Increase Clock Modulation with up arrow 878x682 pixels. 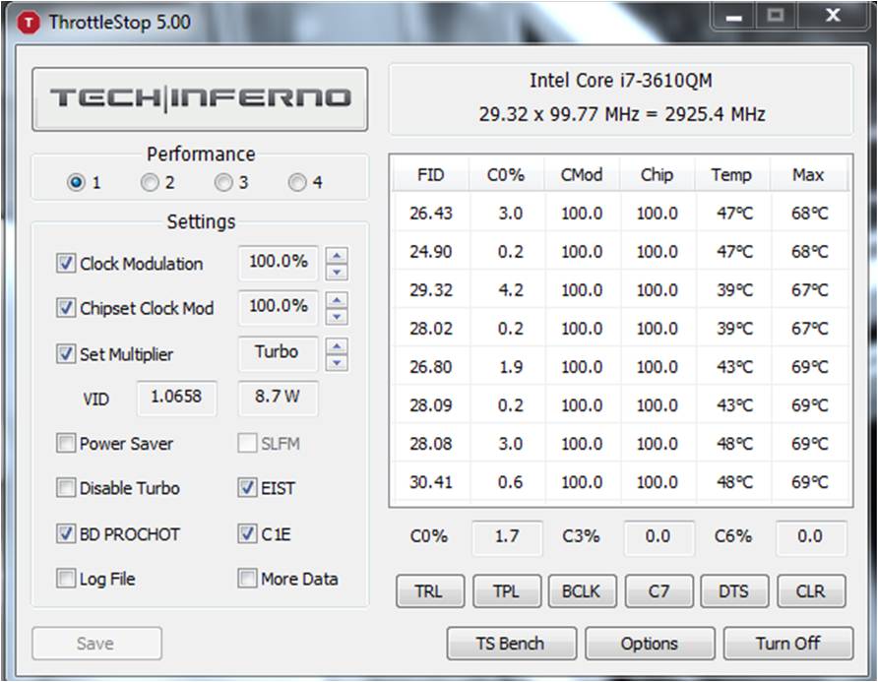click(337, 256)
